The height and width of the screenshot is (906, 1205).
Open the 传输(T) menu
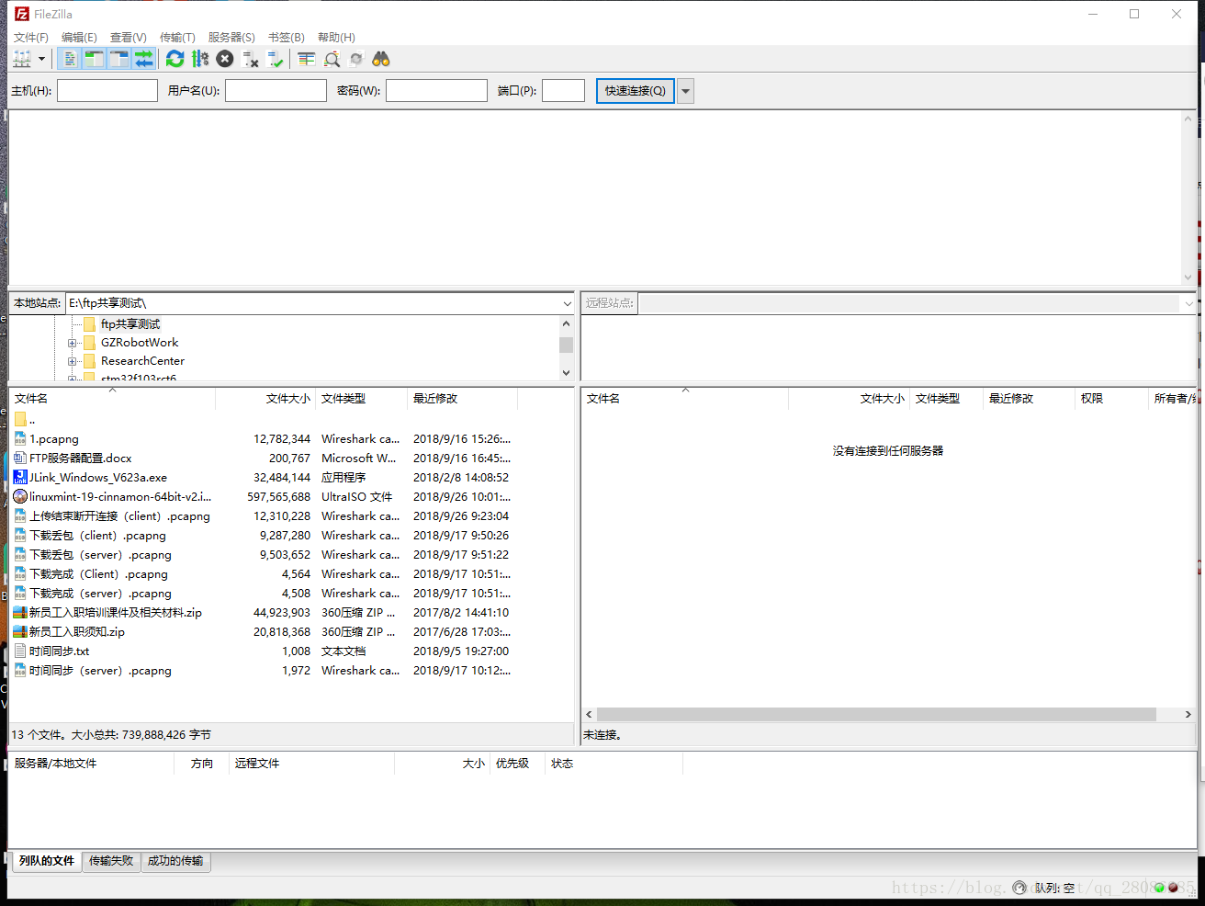point(177,38)
